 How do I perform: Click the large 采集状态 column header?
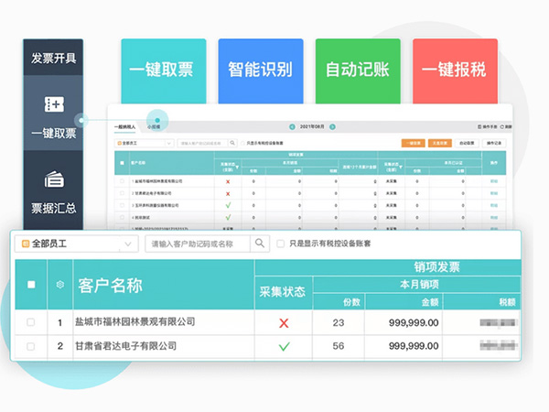282,292
